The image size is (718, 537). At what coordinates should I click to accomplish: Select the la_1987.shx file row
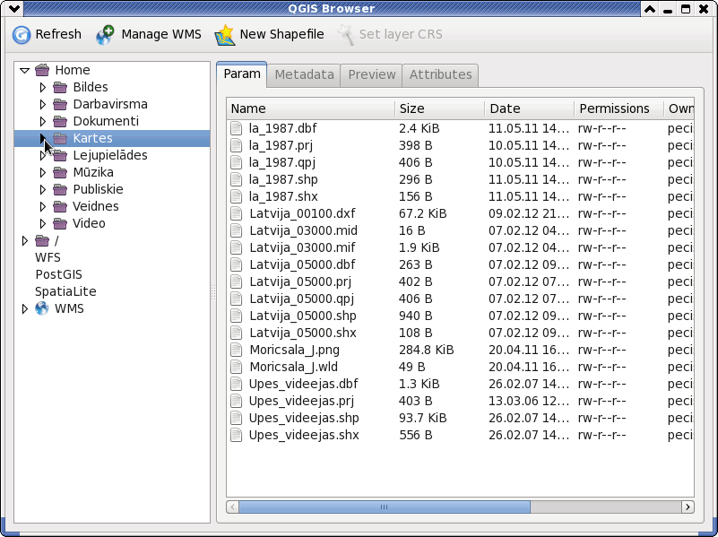(460, 196)
